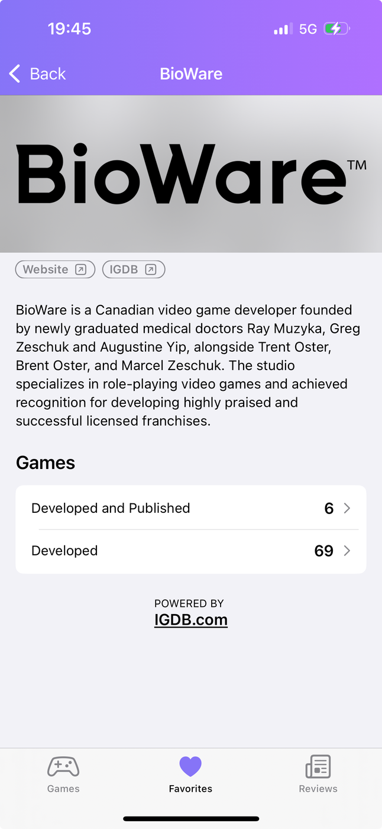Tap the cellular signal bars icon
382x829 pixels.
tap(283, 28)
